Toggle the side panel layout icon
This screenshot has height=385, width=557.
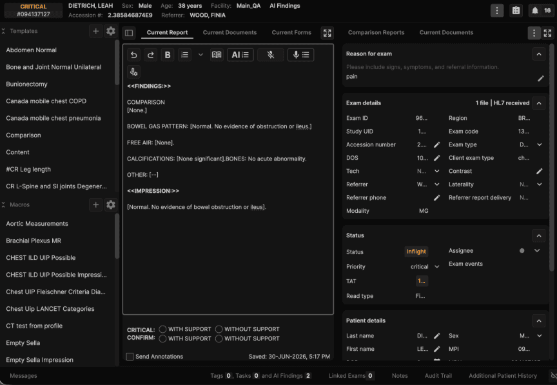tap(129, 33)
